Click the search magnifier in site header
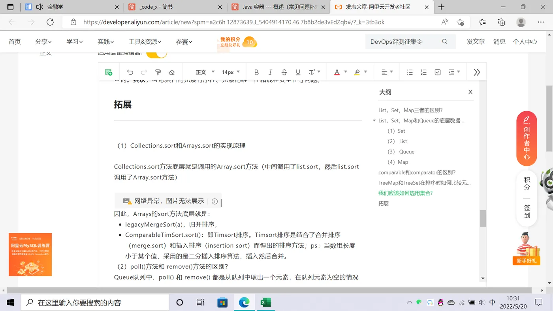 pos(445,41)
